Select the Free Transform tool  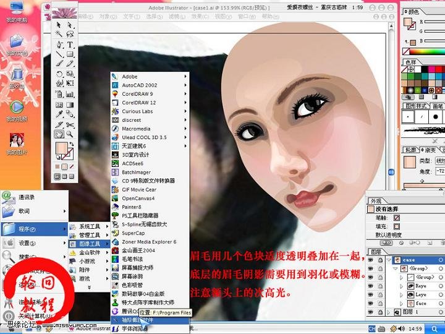[x=70, y=83]
